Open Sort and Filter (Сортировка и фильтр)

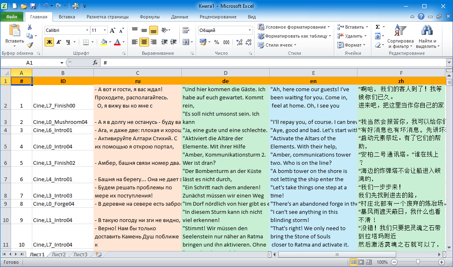point(400,36)
